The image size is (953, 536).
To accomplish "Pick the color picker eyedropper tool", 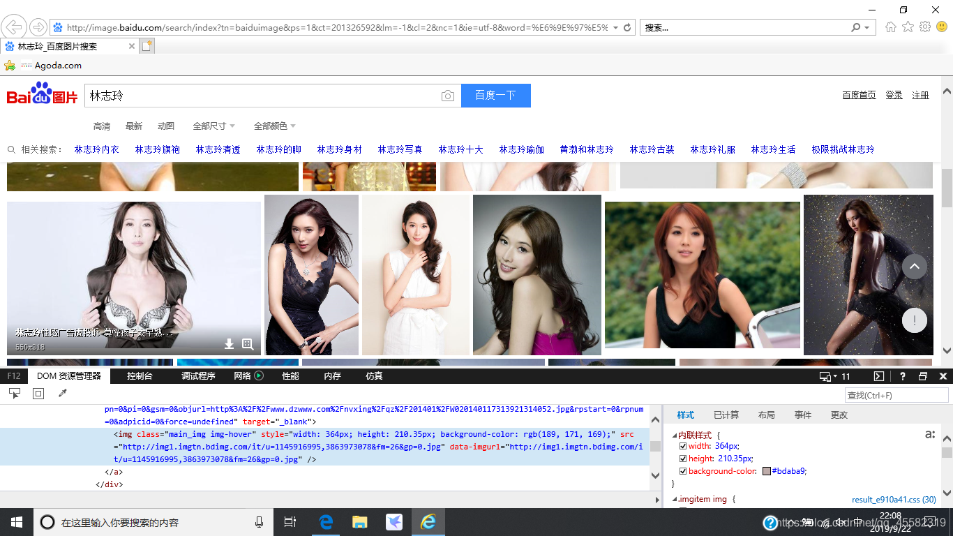I will (62, 394).
